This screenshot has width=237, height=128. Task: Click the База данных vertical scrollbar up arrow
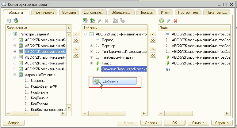(69, 28)
